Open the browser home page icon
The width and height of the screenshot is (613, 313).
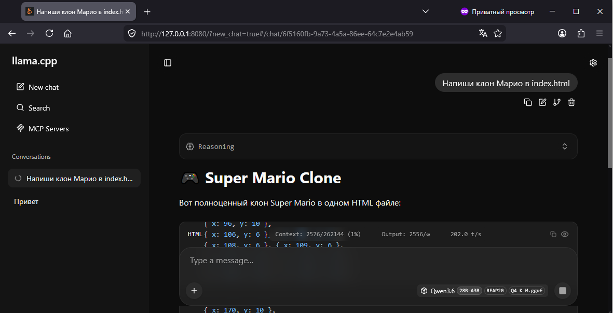[67, 34]
